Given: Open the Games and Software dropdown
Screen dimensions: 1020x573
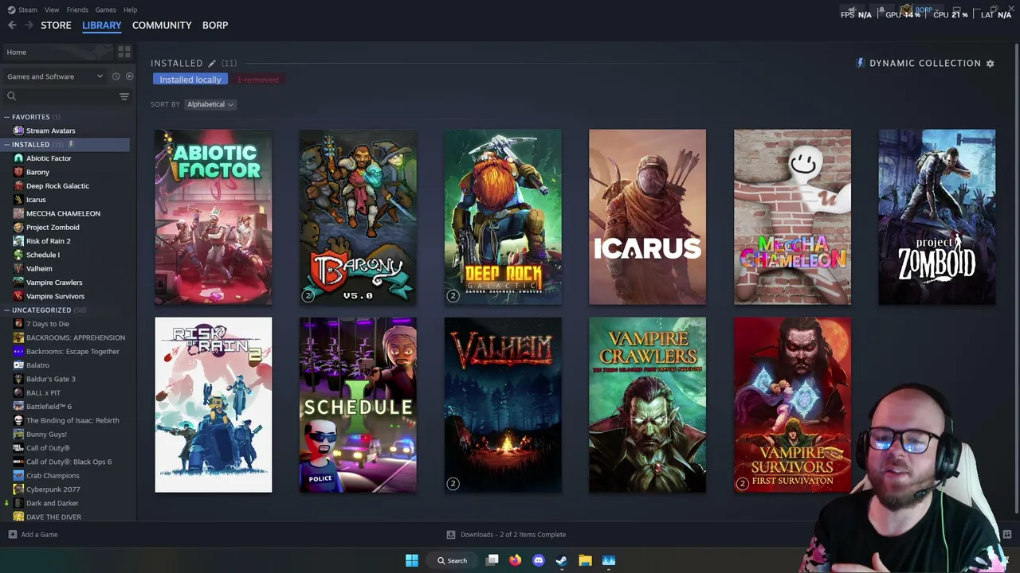Looking at the screenshot, I should (54, 76).
